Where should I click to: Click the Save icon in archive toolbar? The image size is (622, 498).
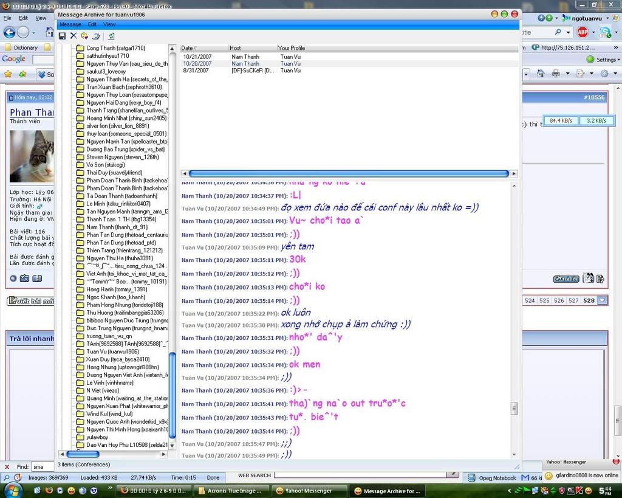(x=62, y=36)
